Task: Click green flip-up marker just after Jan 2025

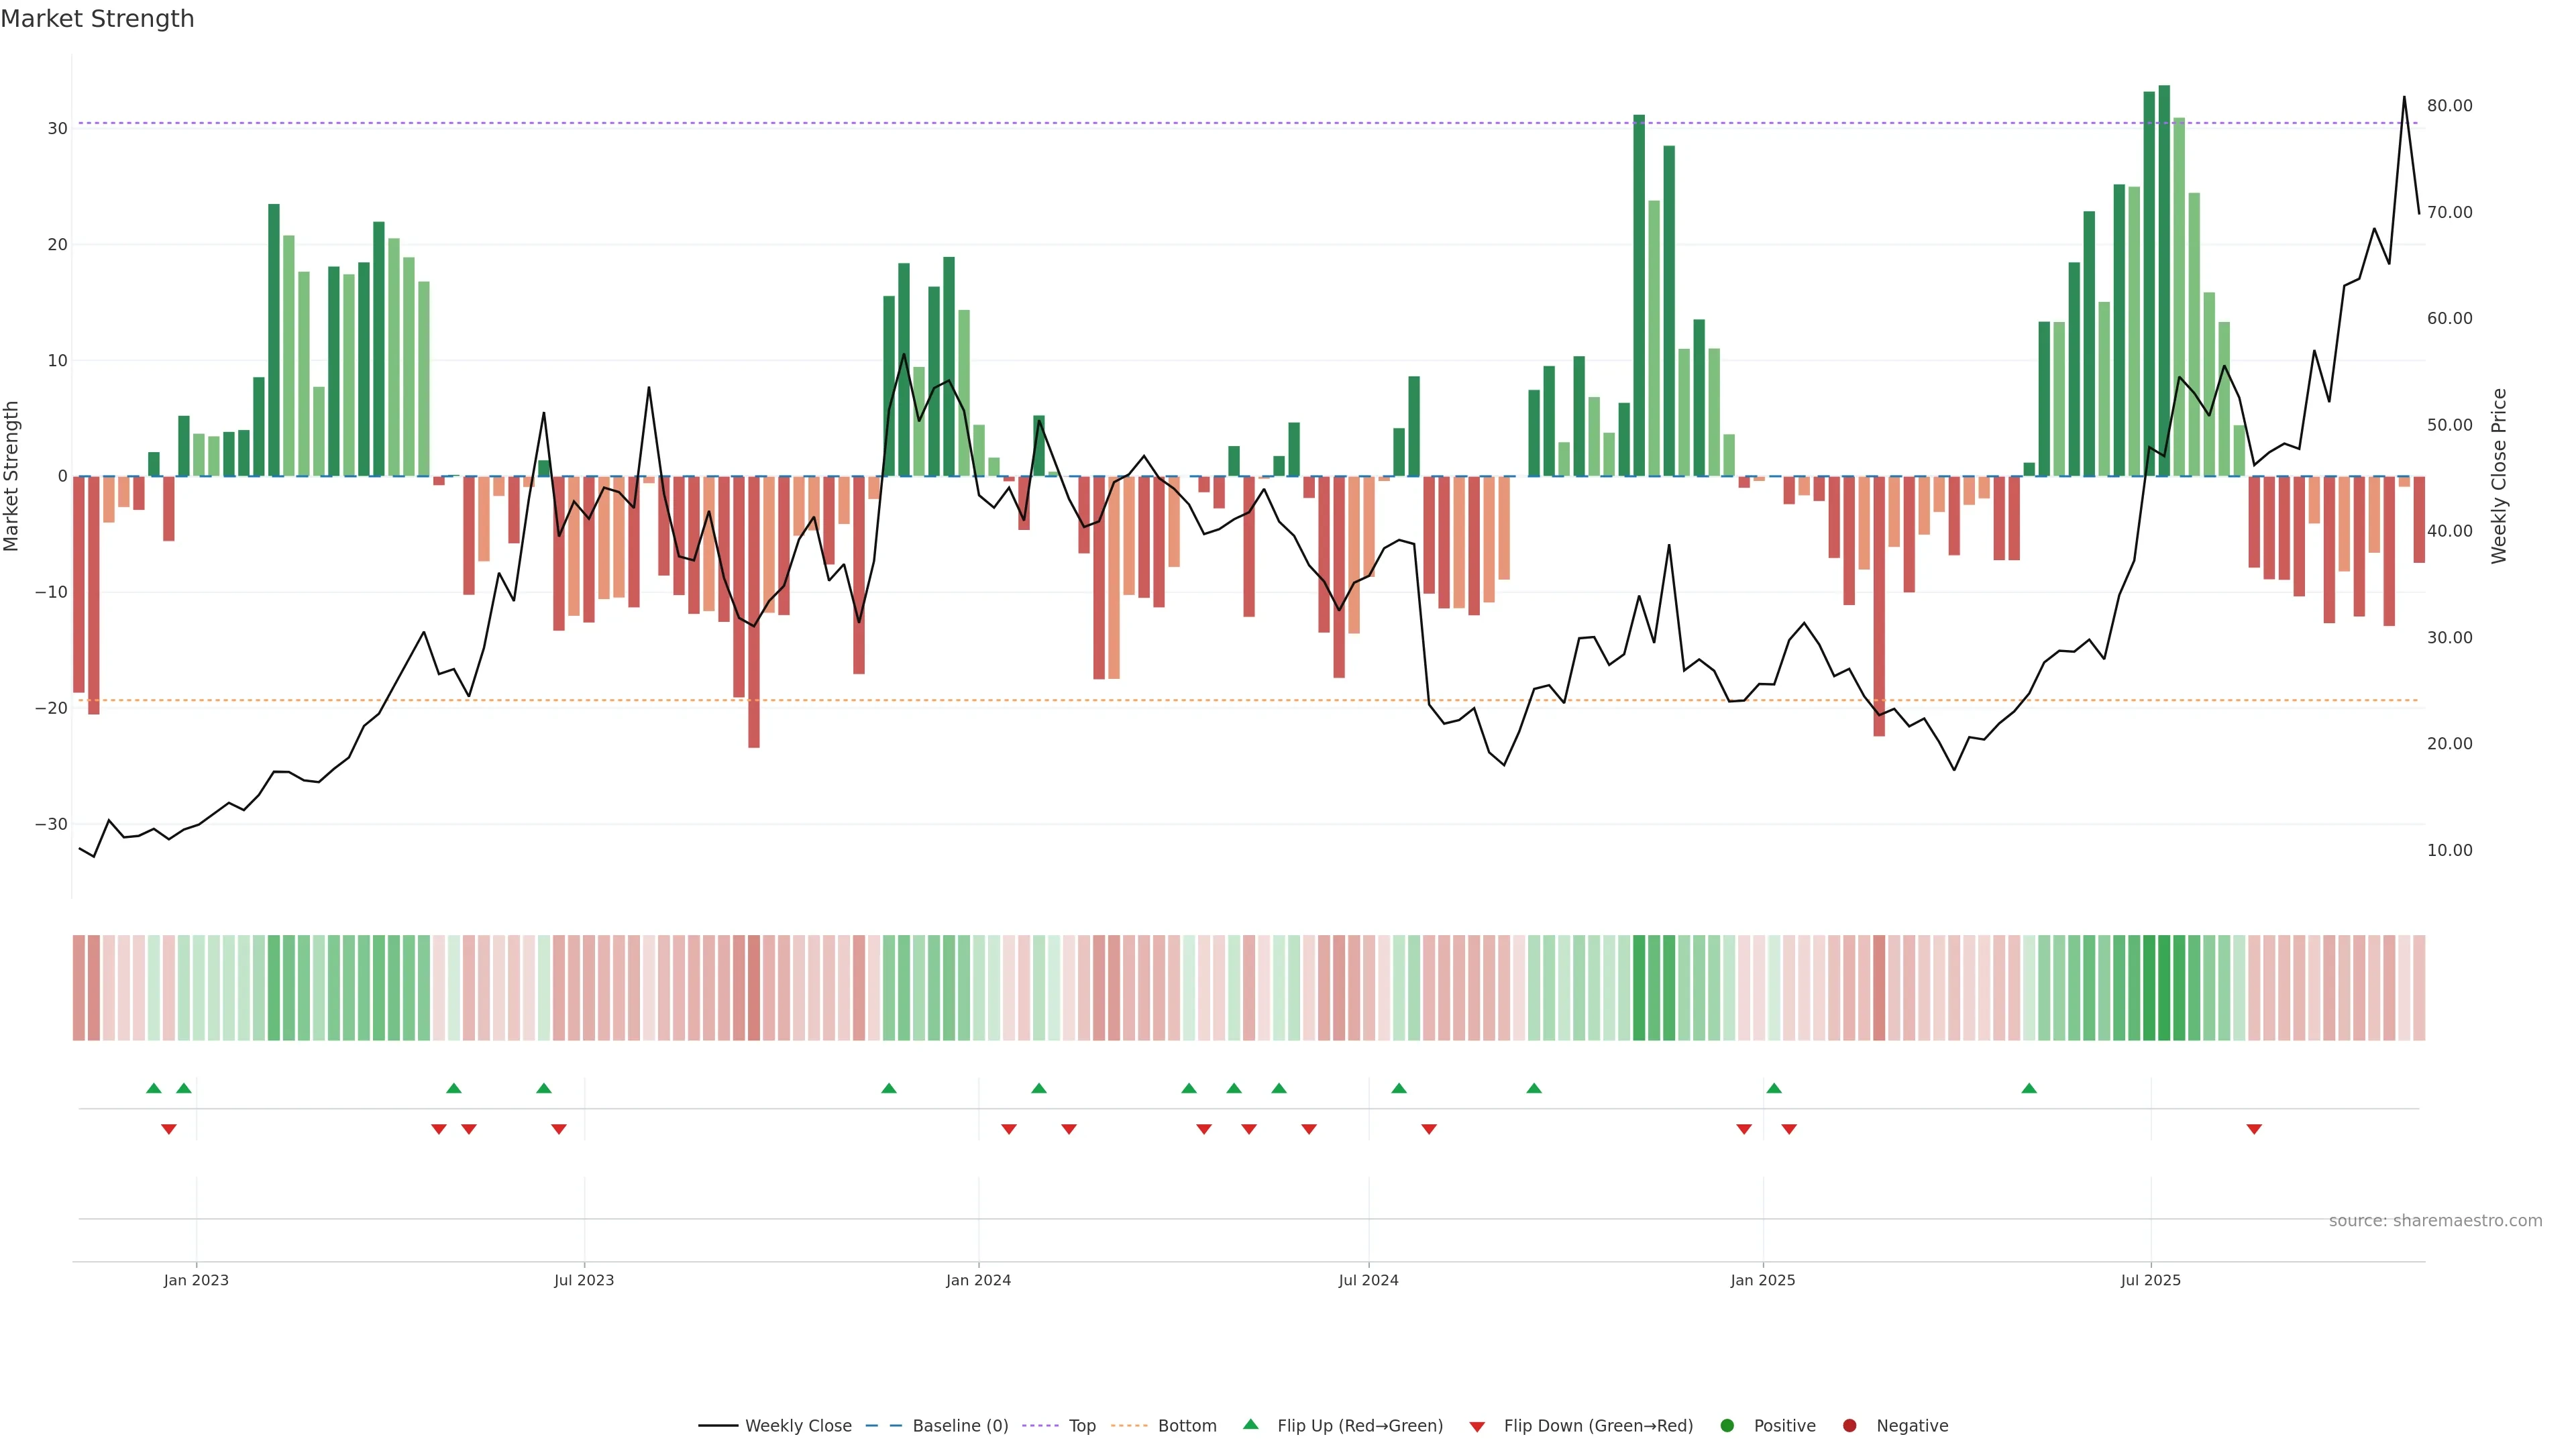Action: click(1774, 1088)
